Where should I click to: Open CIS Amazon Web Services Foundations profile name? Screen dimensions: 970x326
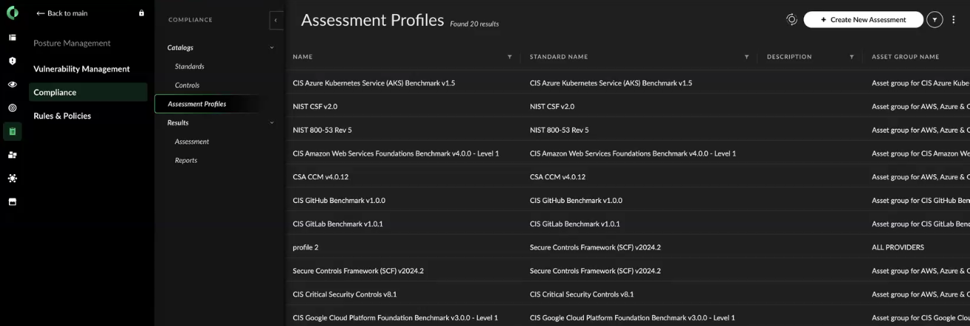tap(396, 153)
